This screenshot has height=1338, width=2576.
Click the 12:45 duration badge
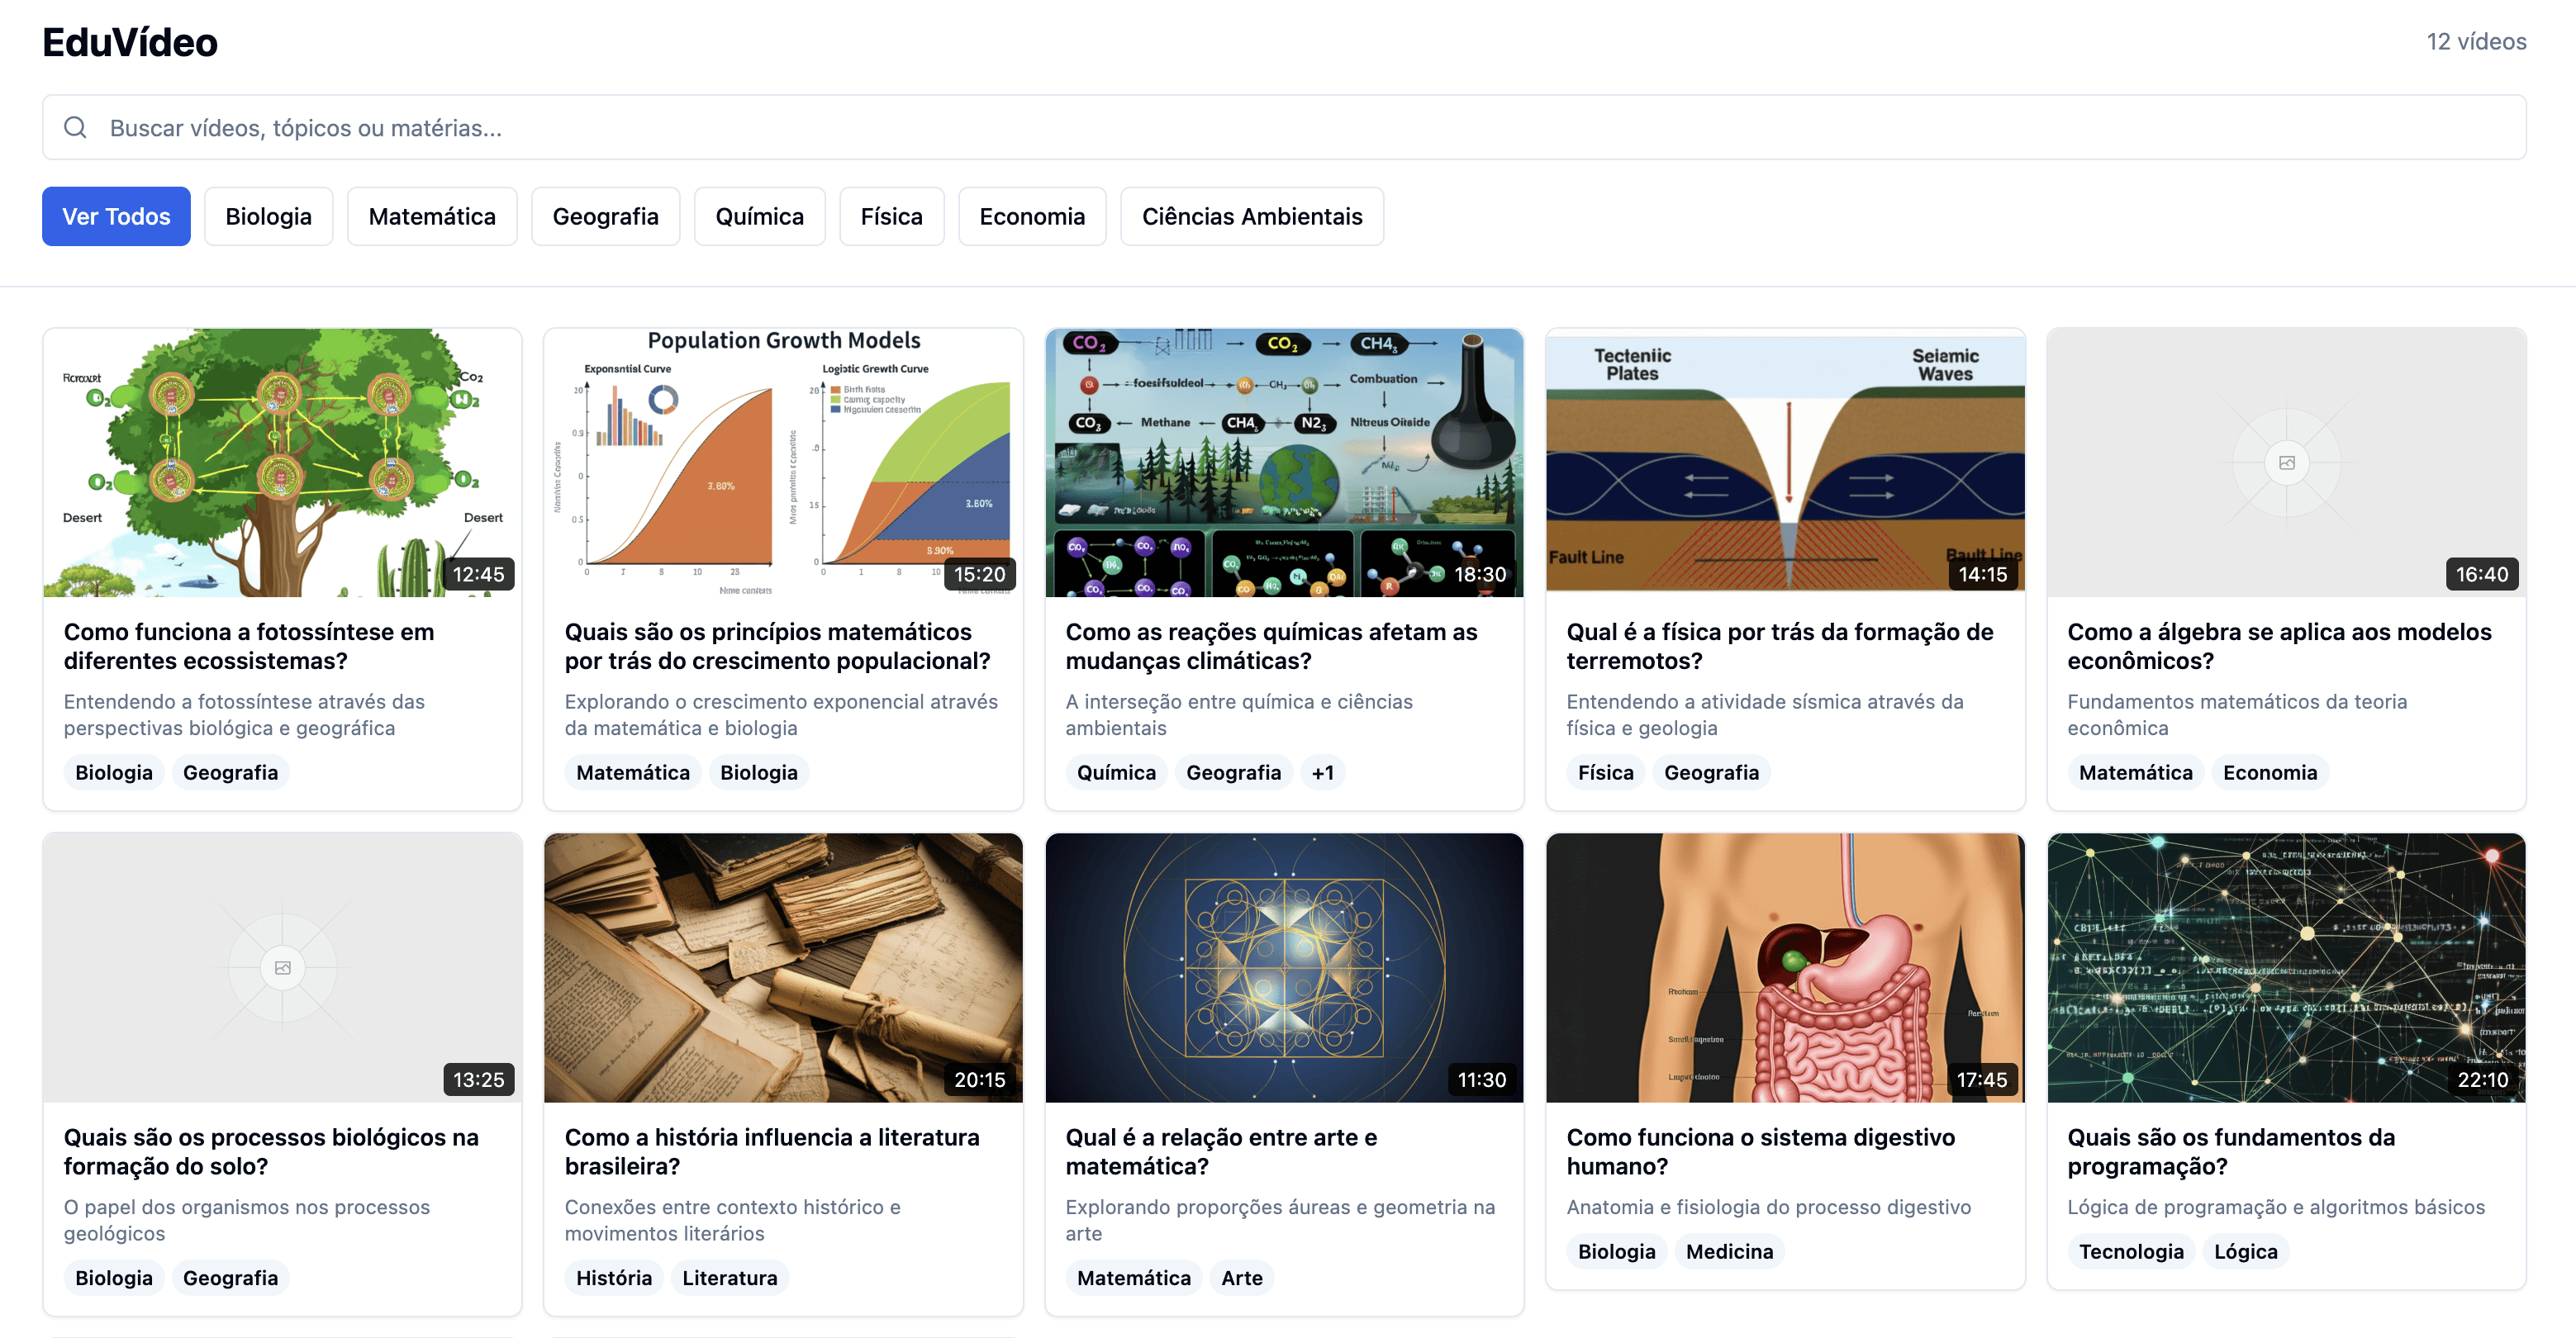[x=478, y=574]
